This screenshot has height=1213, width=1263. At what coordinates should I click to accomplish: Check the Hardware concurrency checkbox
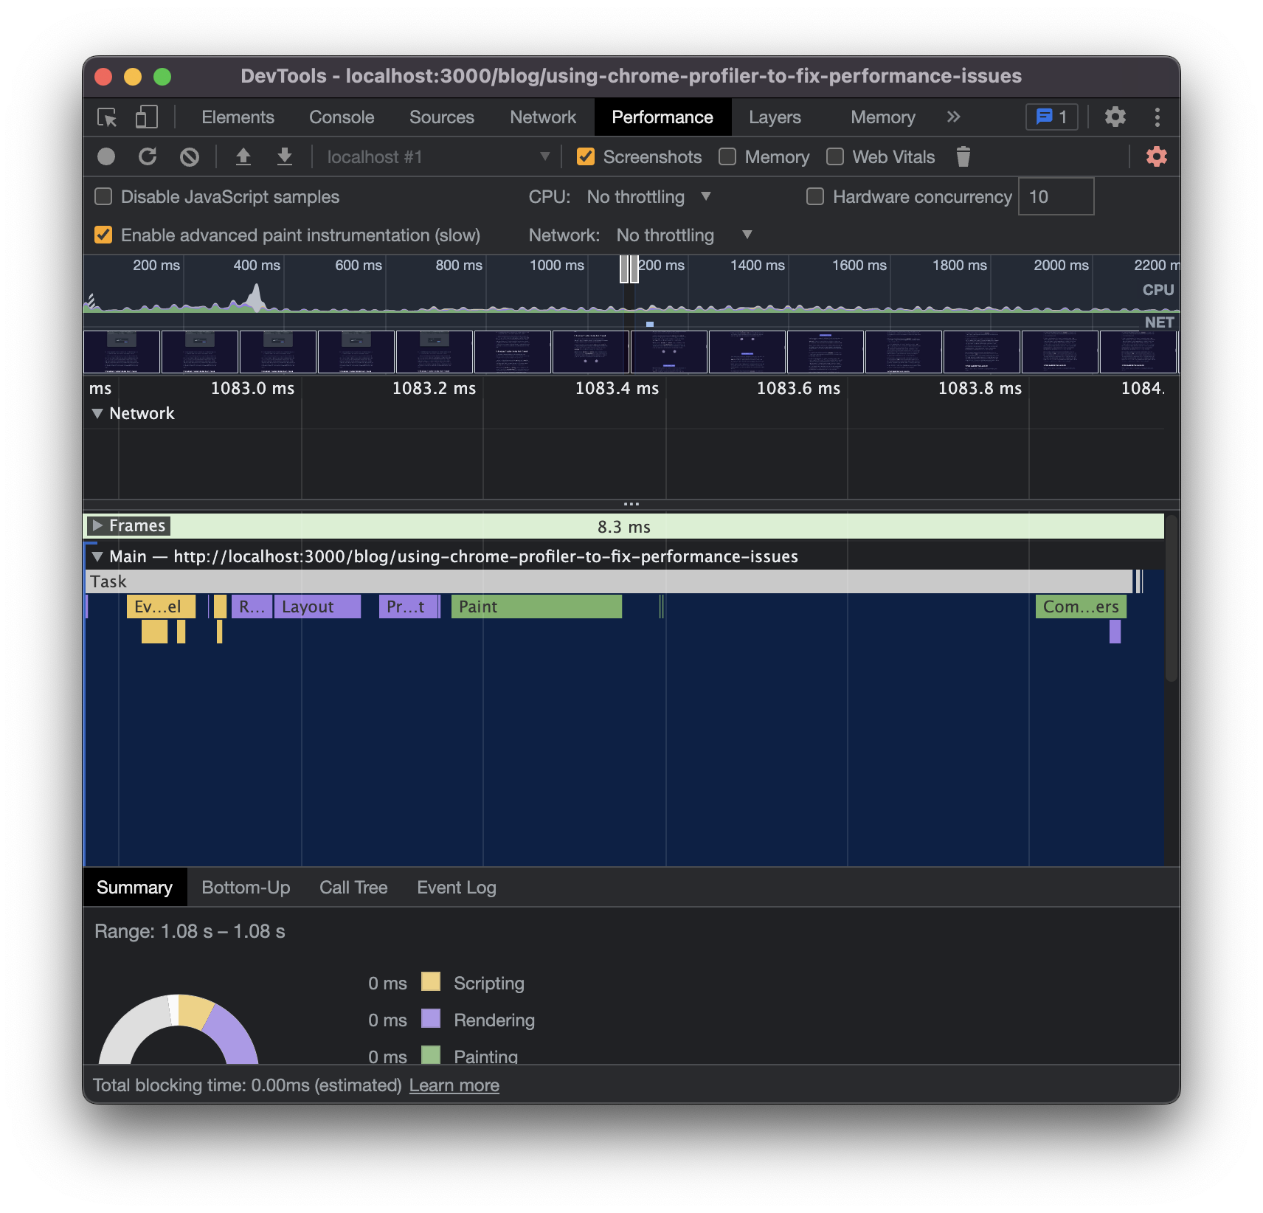[815, 197]
